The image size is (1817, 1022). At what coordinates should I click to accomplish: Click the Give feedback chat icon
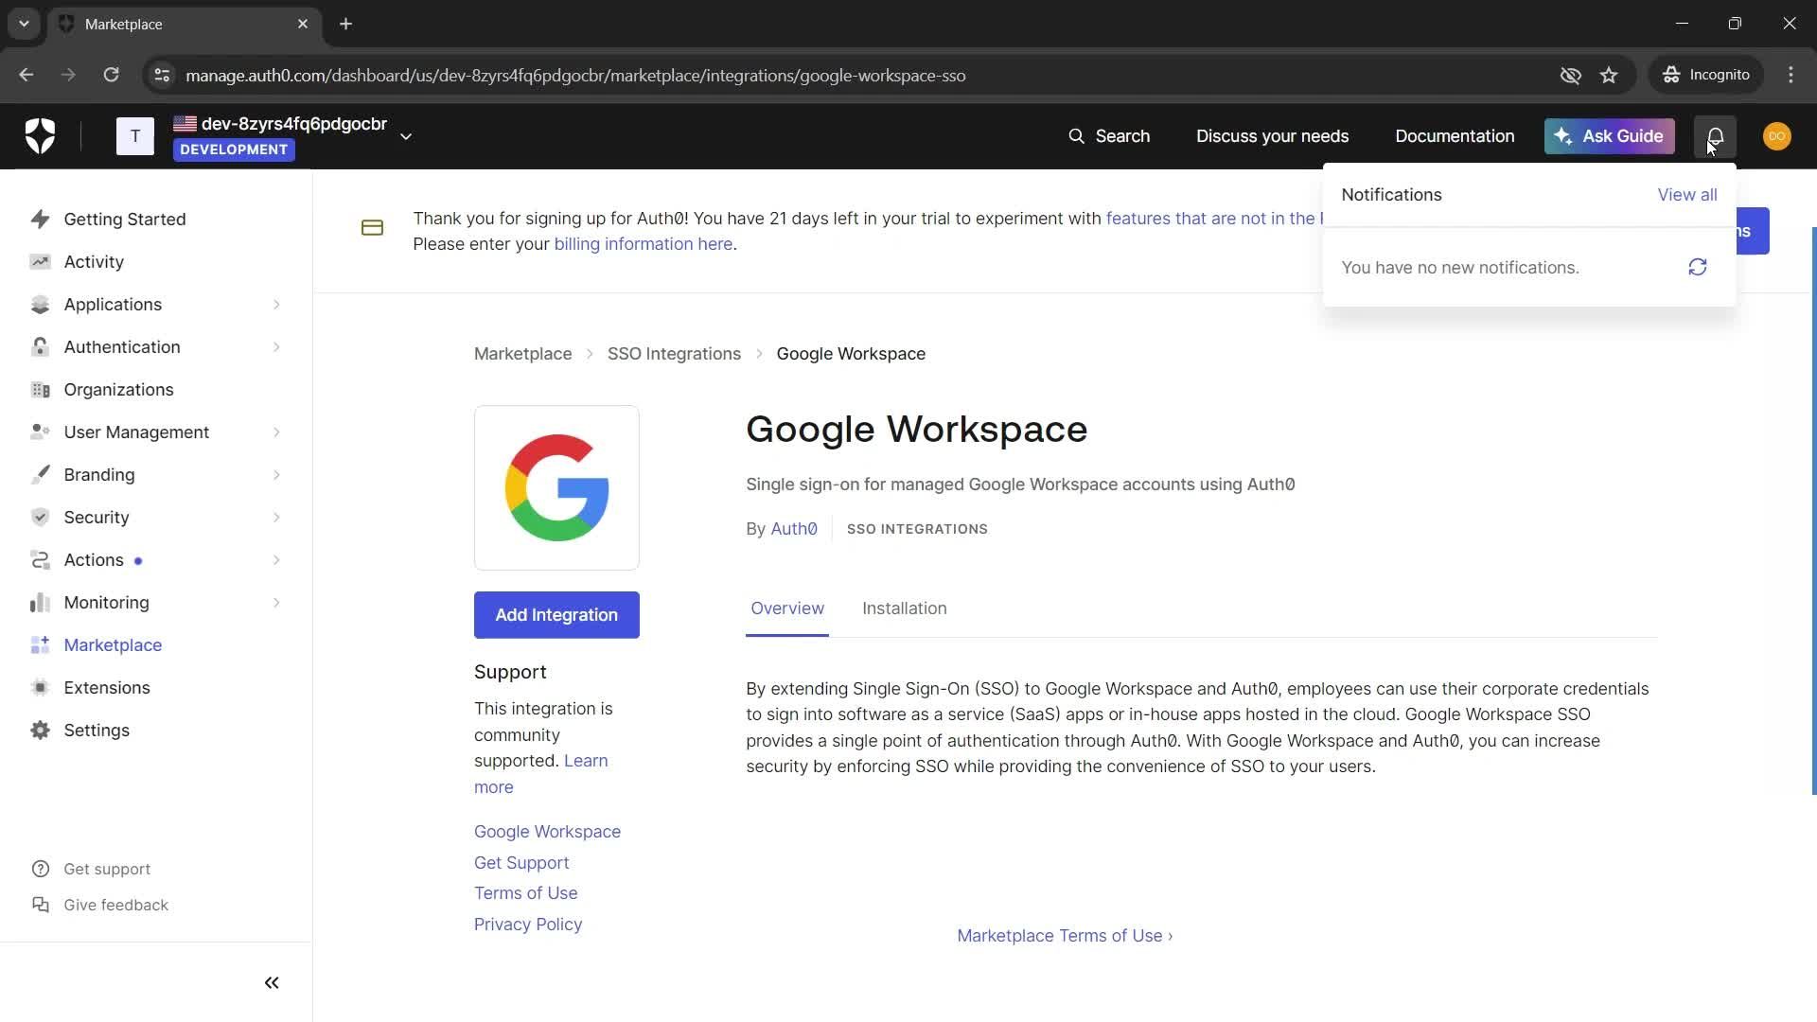point(41,905)
